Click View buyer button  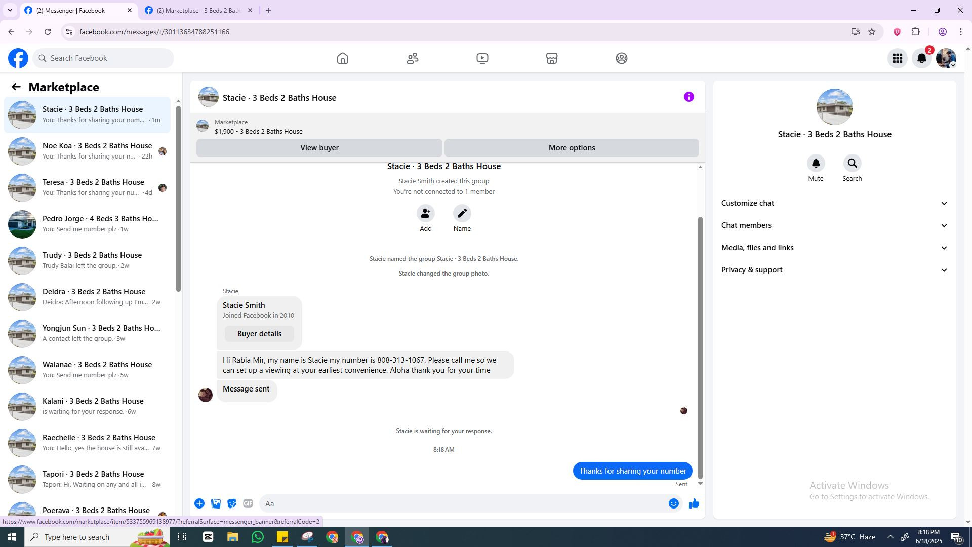point(319,148)
